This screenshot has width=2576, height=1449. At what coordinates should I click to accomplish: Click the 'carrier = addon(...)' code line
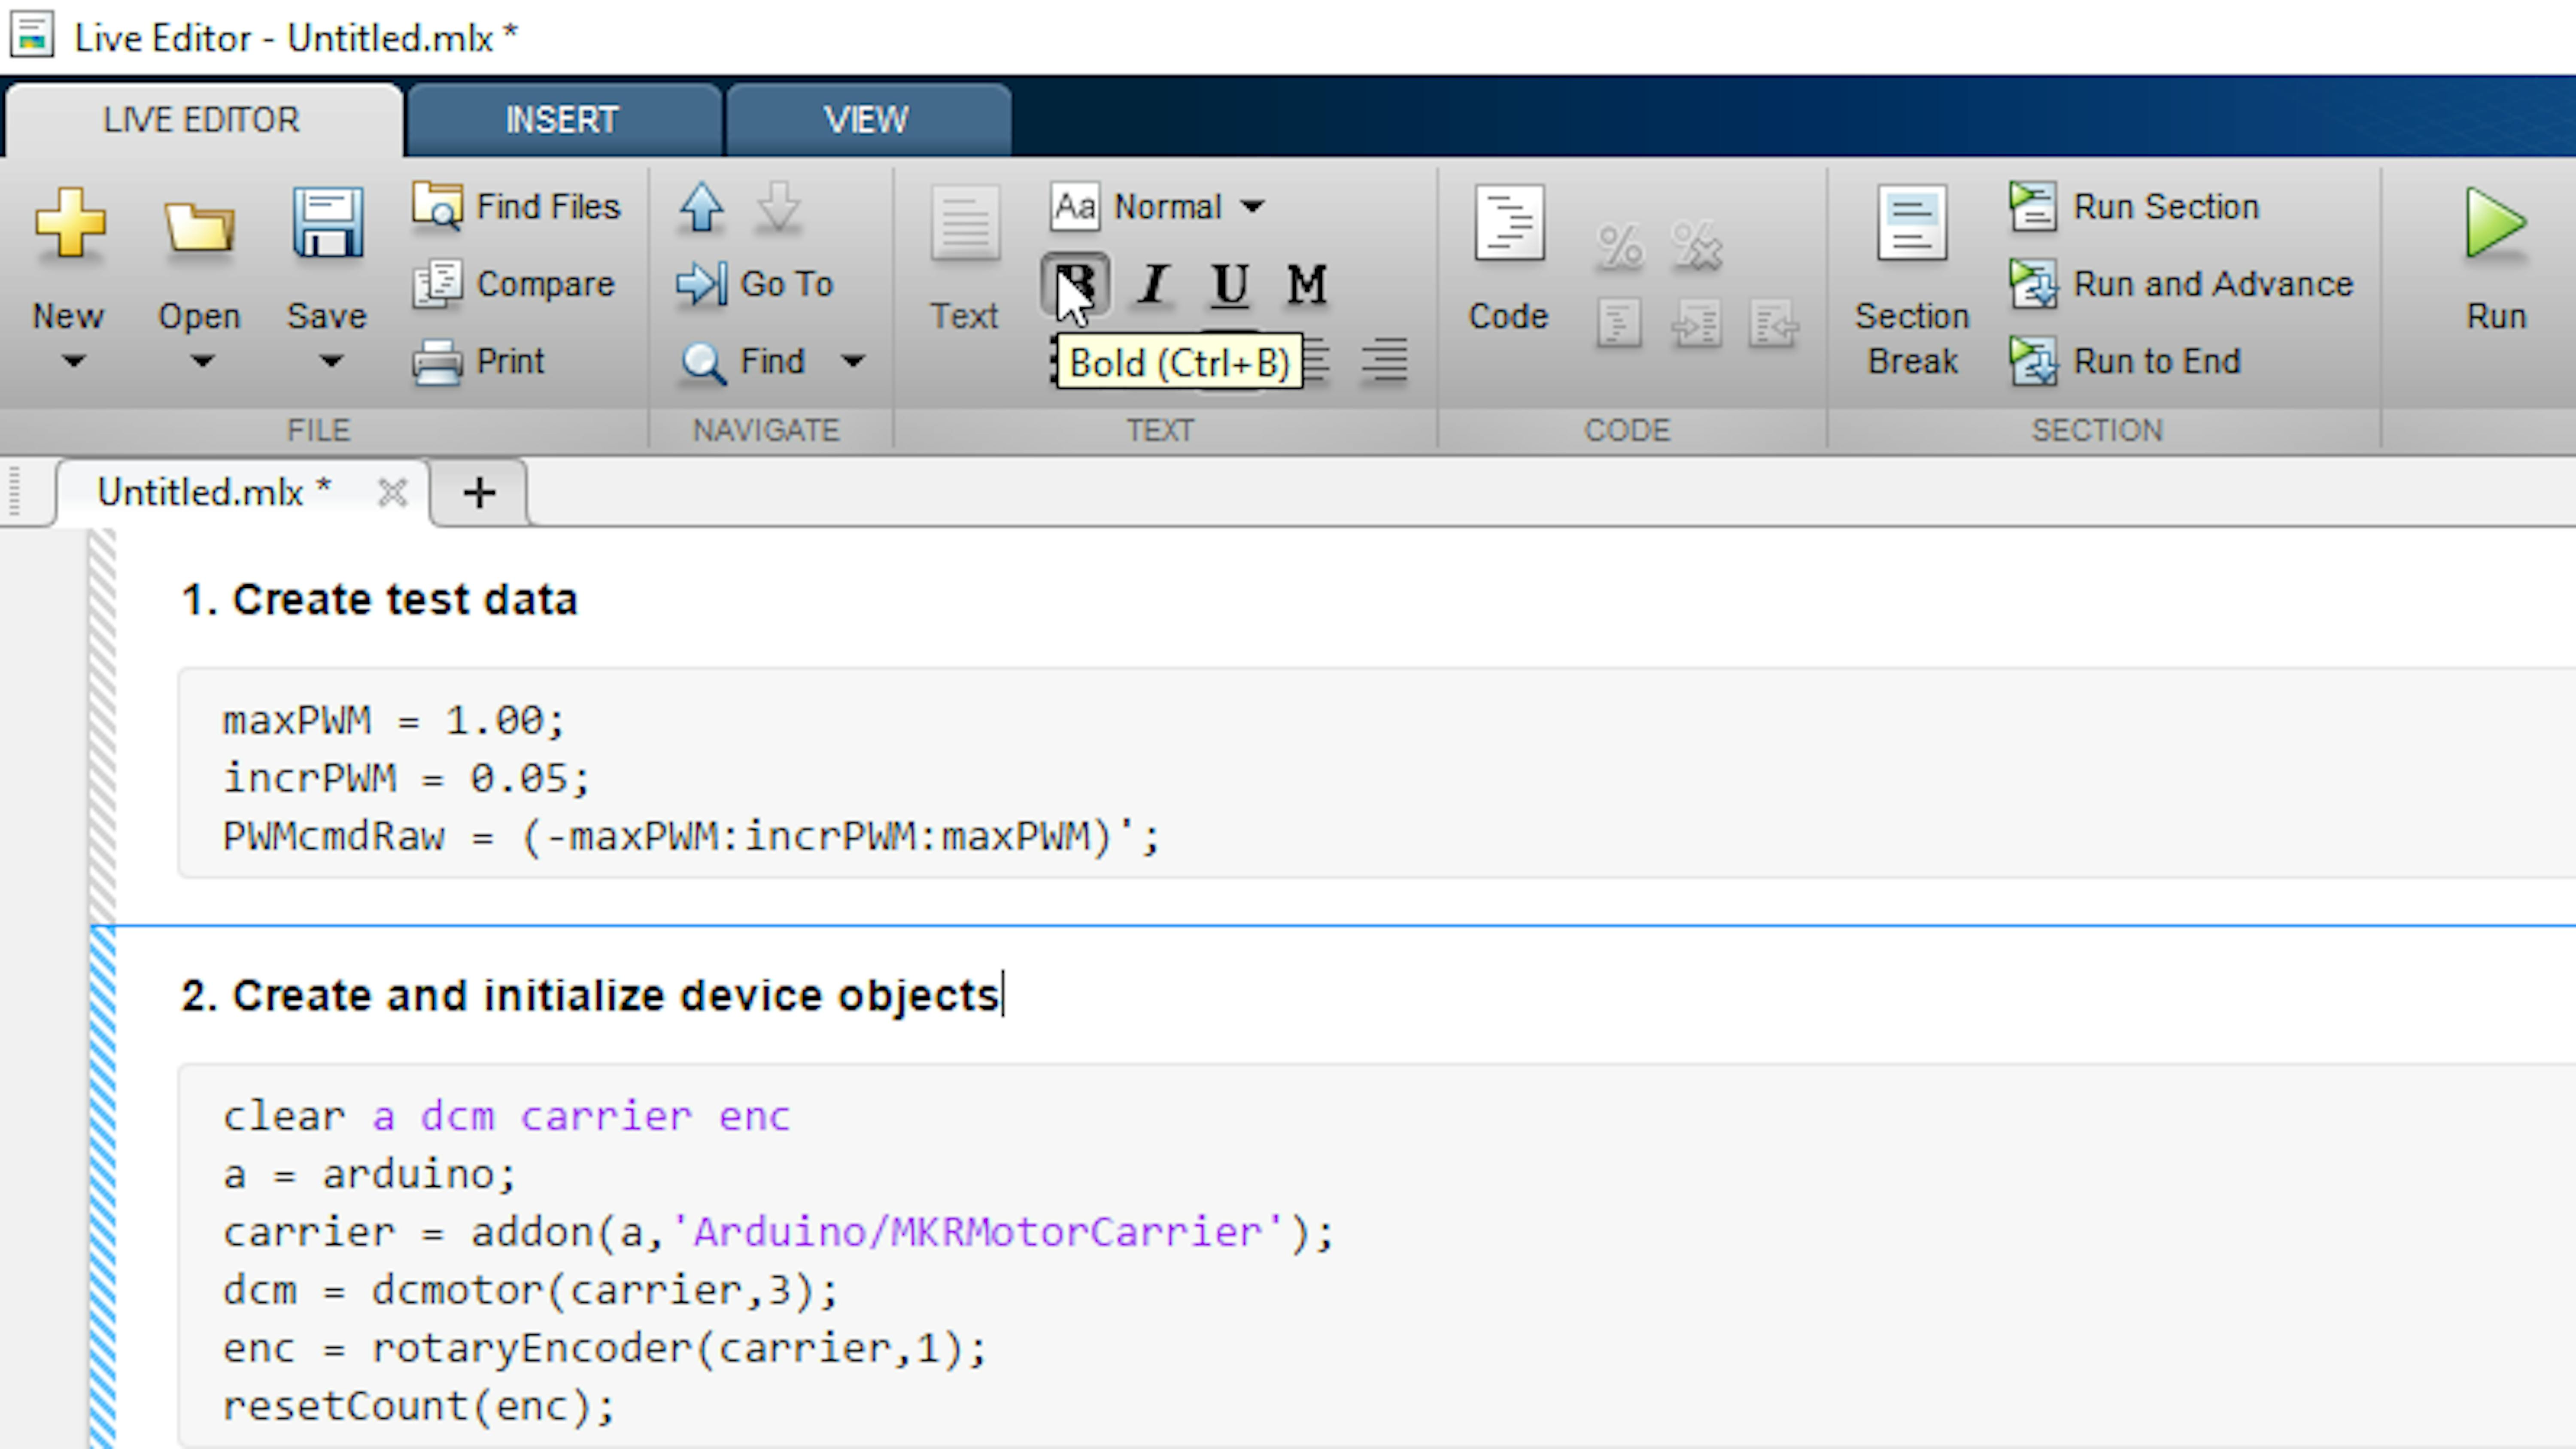point(778,1232)
